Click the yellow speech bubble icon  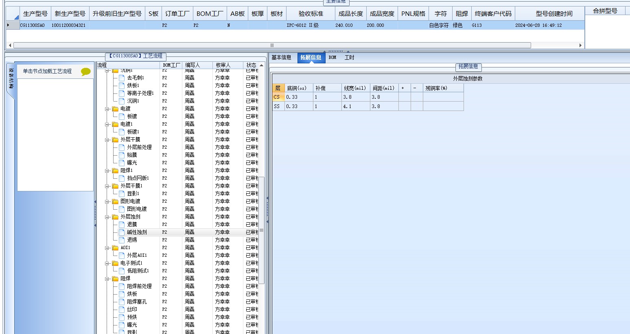click(86, 72)
